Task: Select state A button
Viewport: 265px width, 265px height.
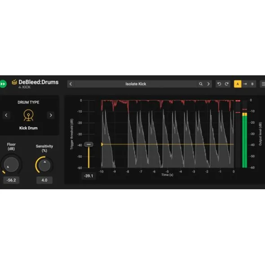Action: [238, 84]
